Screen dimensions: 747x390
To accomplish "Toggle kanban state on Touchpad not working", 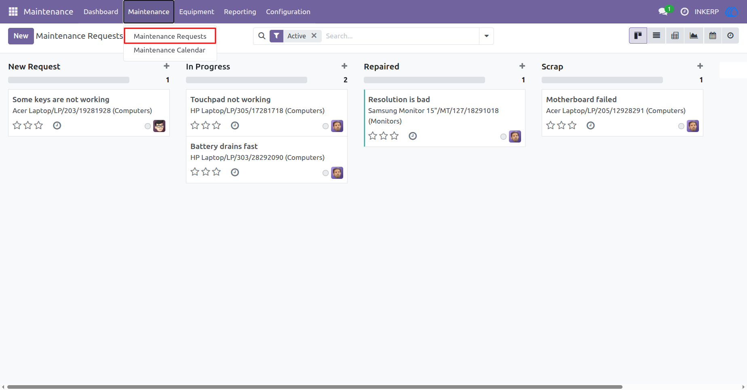I will pos(325,126).
